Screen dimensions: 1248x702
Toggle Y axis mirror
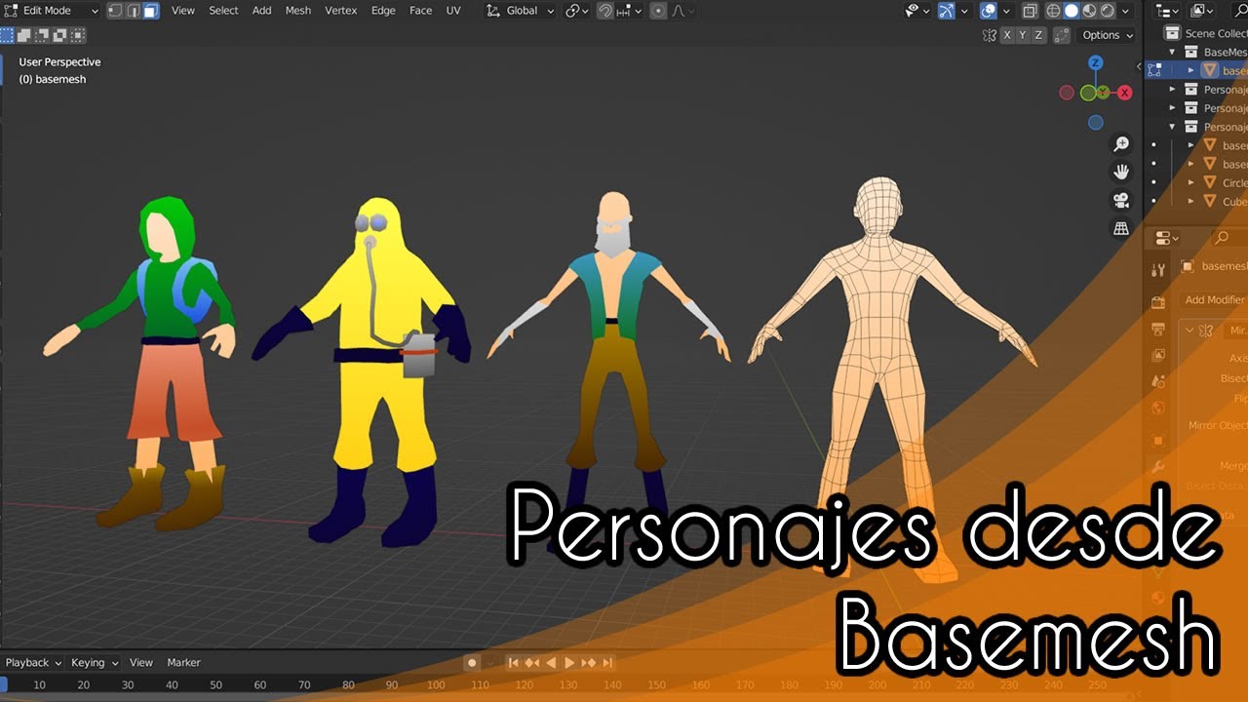pyautogui.click(x=1024, y=35)
